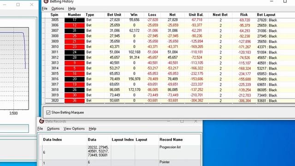Image resolution: width=295 pixels, height=166 pixels.
Task: Click the Loss column header
Action: pos(152,15)
